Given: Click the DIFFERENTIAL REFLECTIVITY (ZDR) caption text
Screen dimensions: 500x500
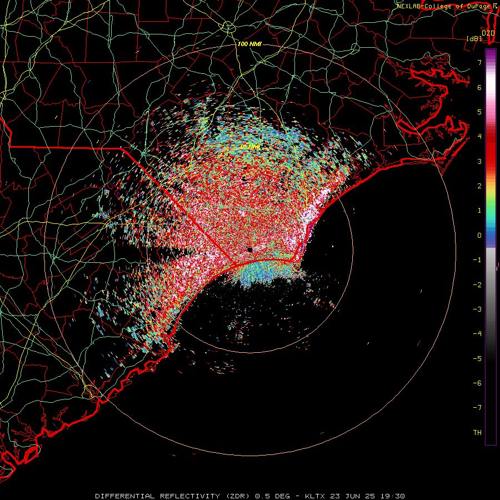Looking at the screenshot, I should (172, 496).
